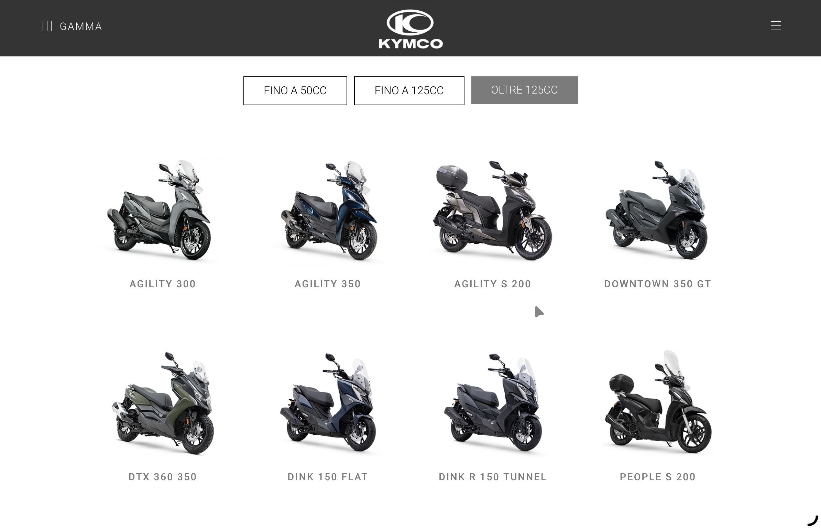The image size is (821, 529).
Task: Click the Agility 300 model name
Action: click(x=163, y=284)
